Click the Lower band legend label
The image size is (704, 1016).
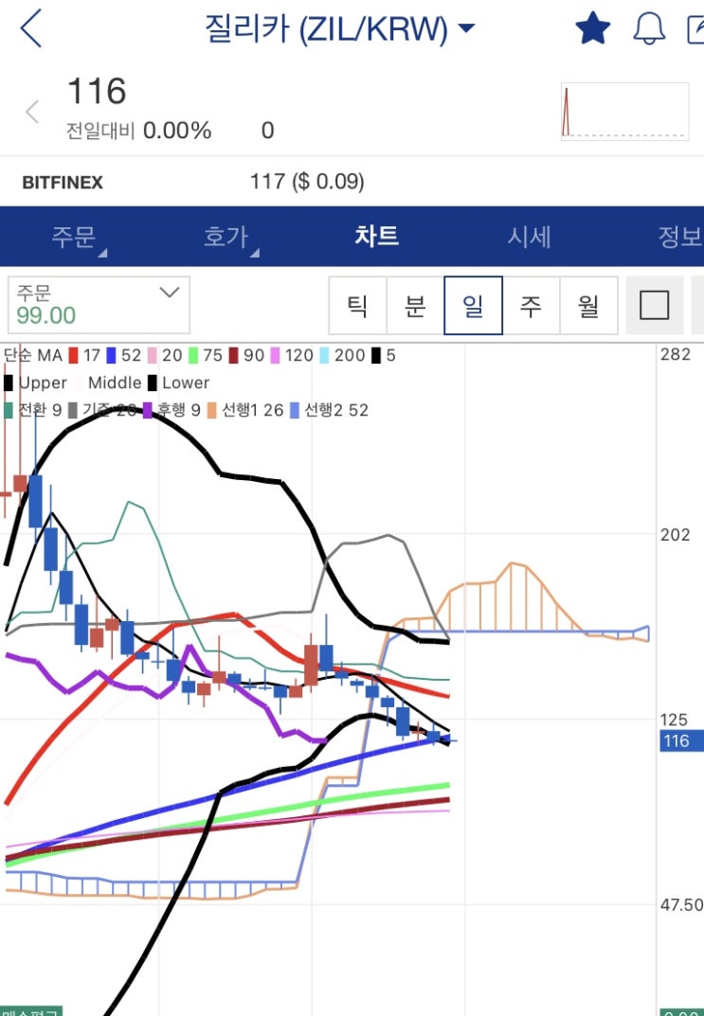coord(186,383)
